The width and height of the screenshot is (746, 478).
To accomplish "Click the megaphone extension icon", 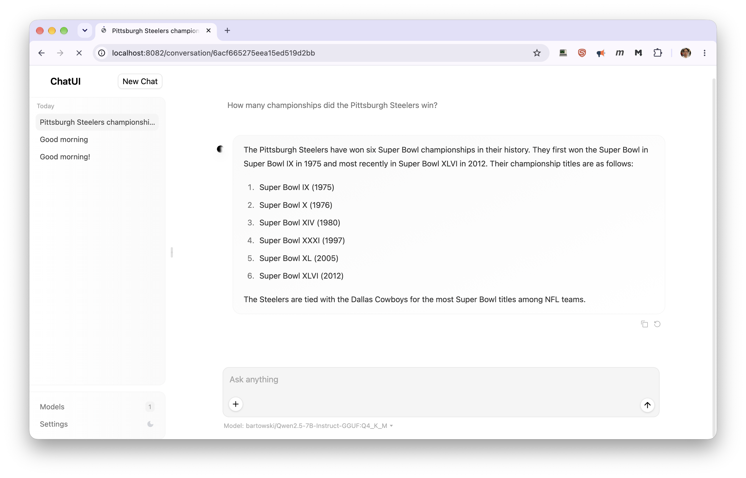I will point(601,53).
